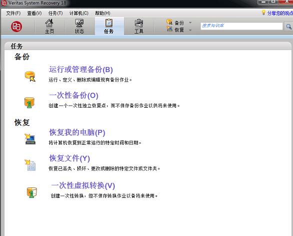The image size is (293, 236).
Task: Open the 主页 home toolbar icon
Action: coord(49,23)
